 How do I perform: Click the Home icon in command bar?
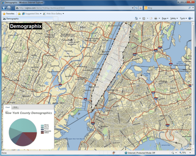[x=136, y=18]
